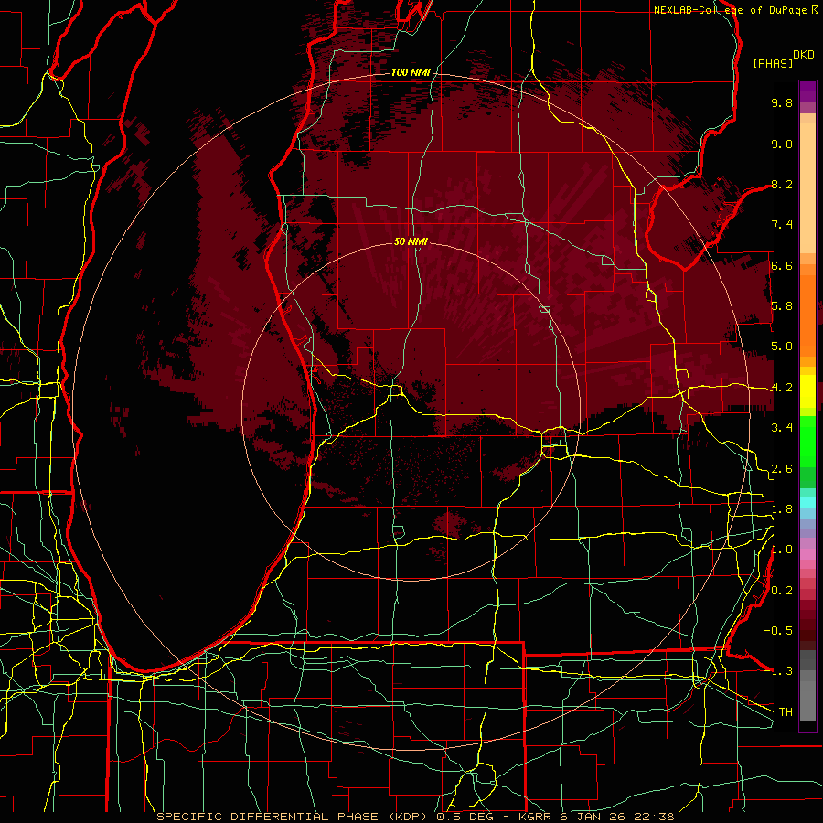This screenshot has width=823, height=823.
Task: Select the 0.2 scale value
Action: click(782, 591)
